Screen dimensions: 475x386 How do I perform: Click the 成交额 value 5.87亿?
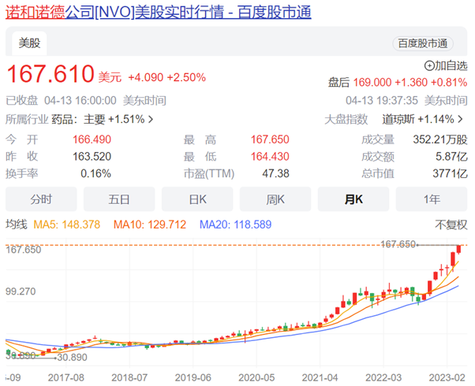pos(451,157)
